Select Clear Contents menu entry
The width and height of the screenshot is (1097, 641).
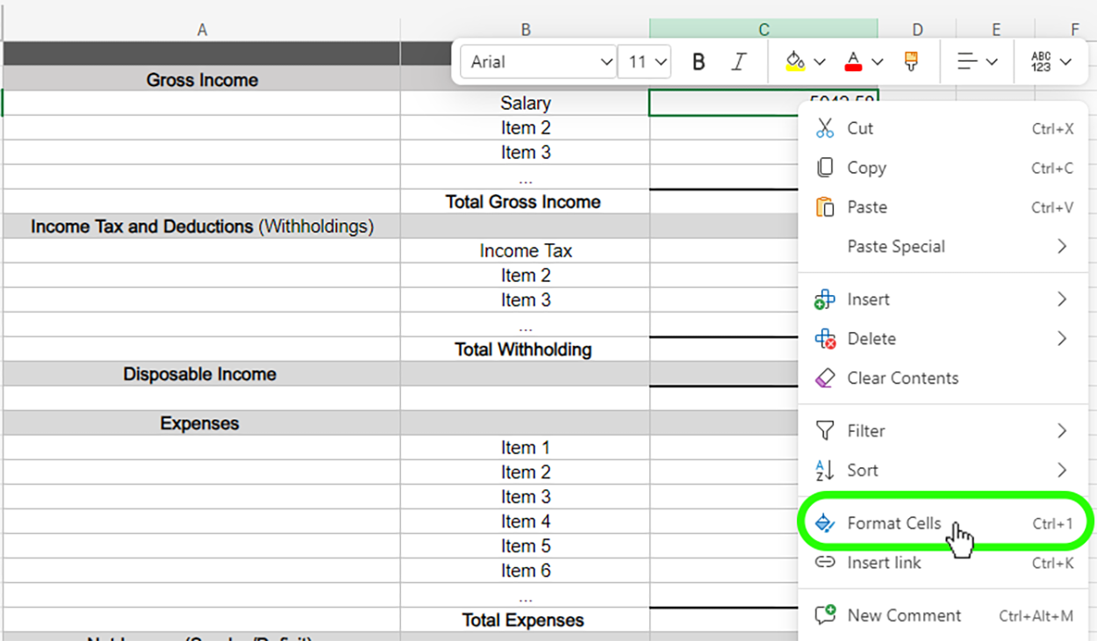point(943,378)
